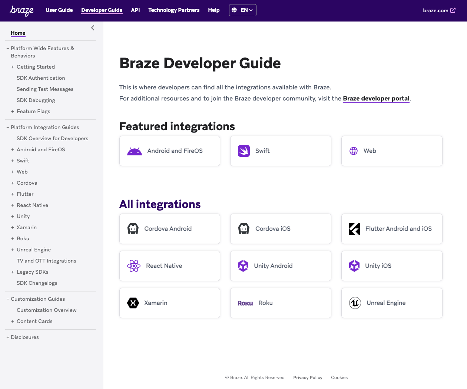Expand Roku sidebar item

coord(13,238)
